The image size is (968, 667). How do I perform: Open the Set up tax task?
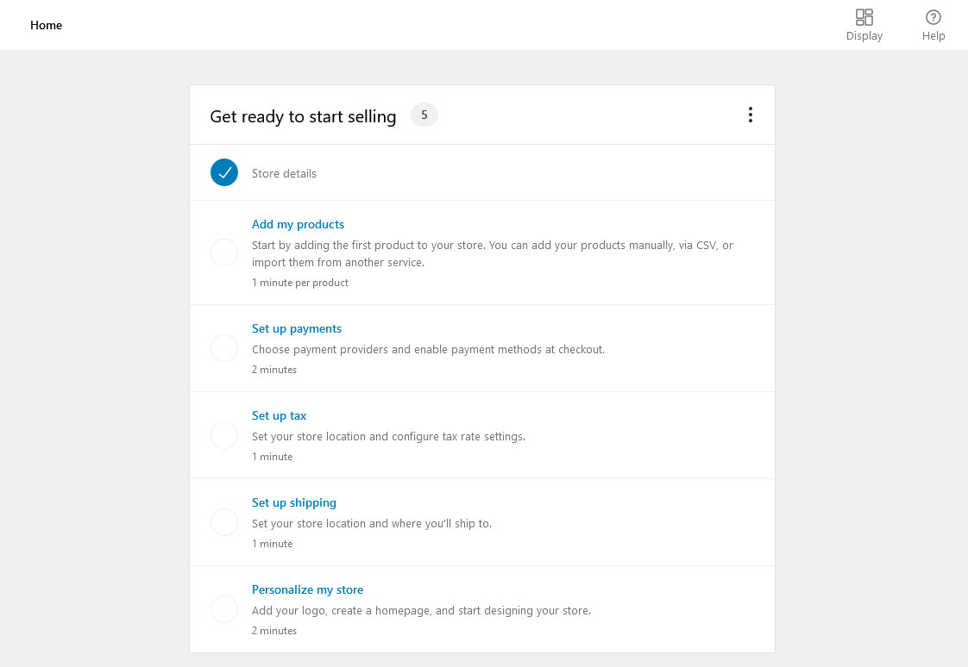coord(279,415)
